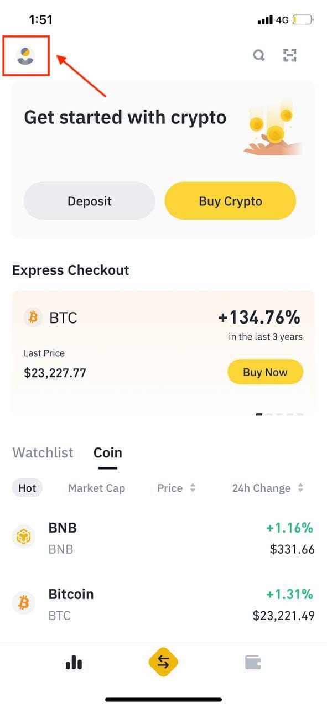This screenshot has width=327, height=708.
Task: Tap the Buy Crypto button
Action: [230, 201]
